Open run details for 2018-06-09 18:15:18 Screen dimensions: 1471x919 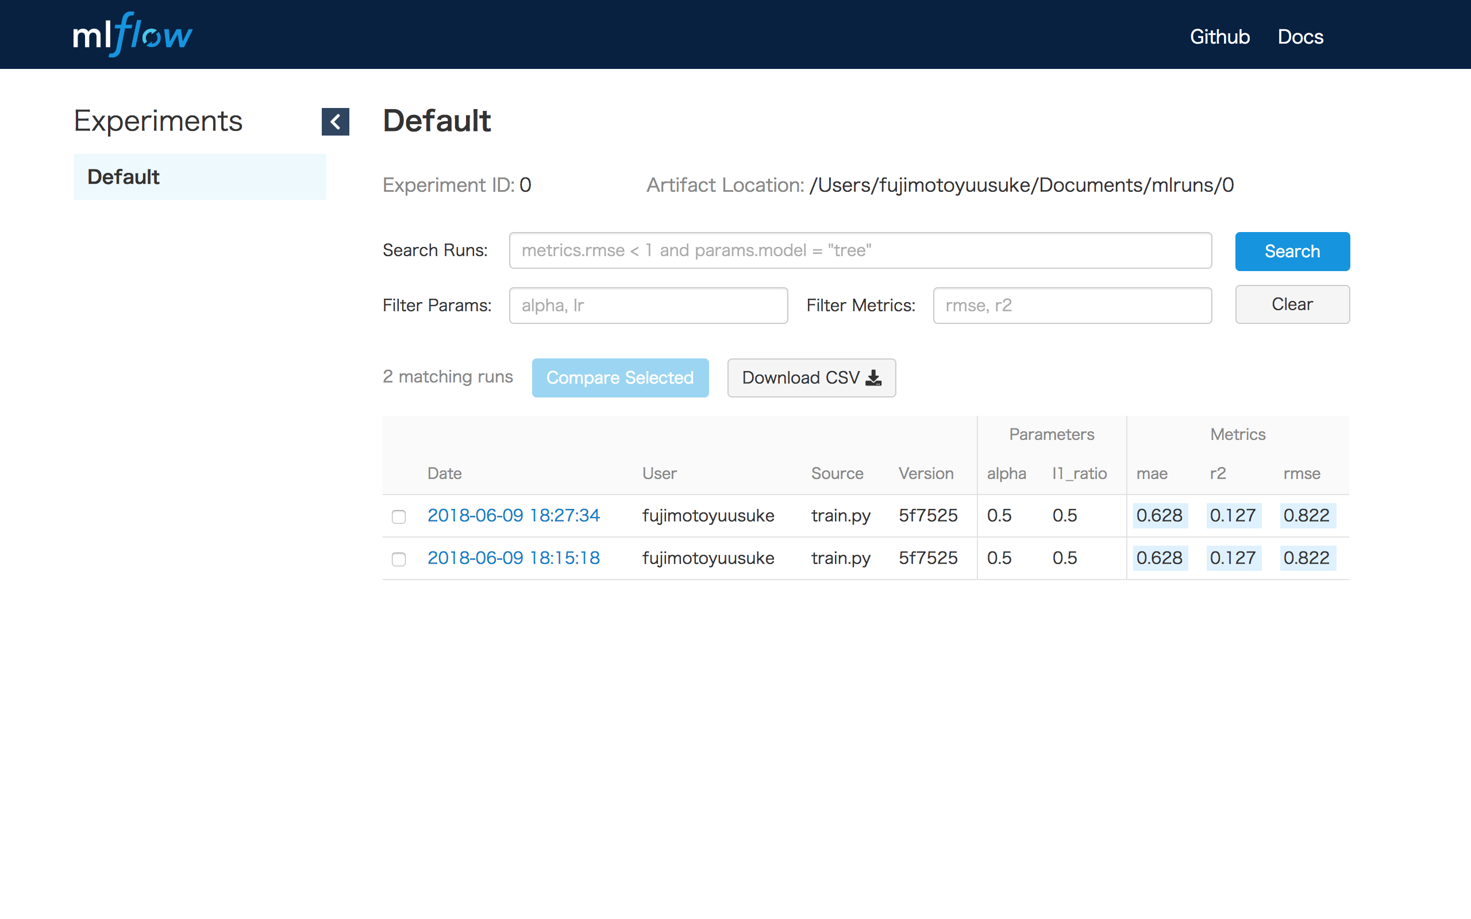[x=514, y=557]
